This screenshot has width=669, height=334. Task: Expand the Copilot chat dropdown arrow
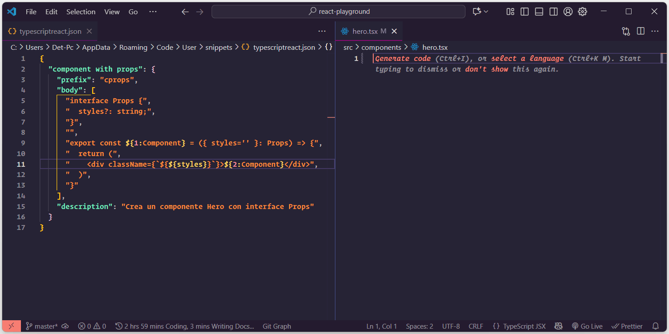[486, 12]
